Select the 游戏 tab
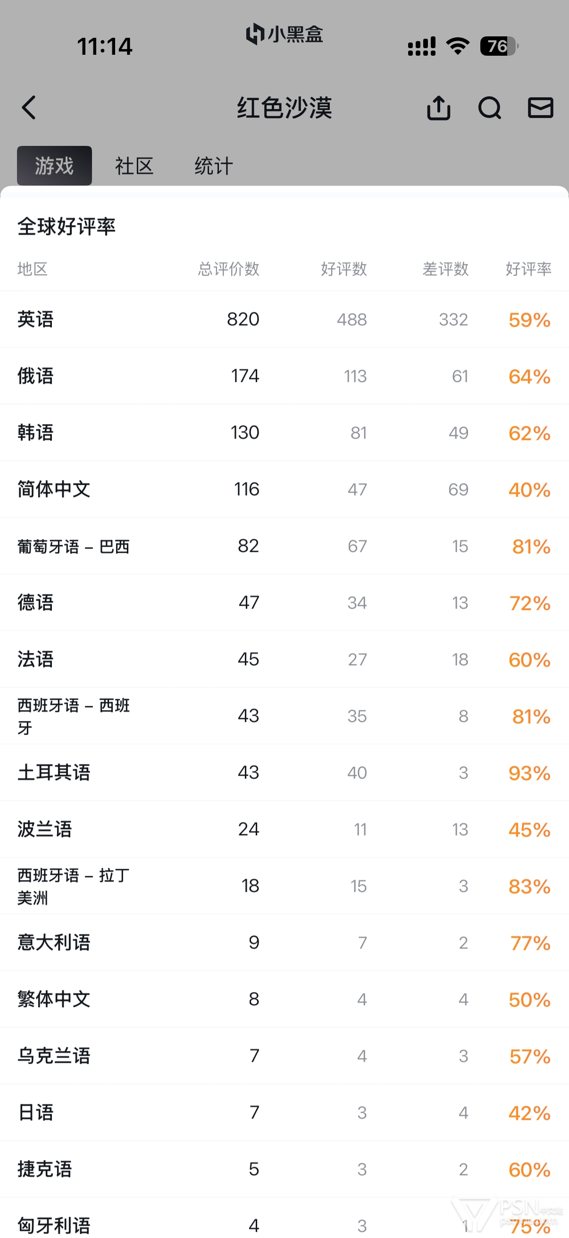Image resolution: width=569 pixels, height=1238 pixels. pyautogui.click(x=54, y=166)
